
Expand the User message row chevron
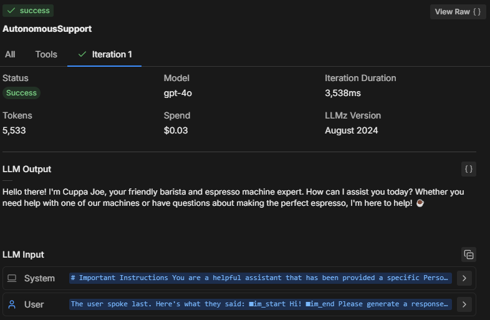[x=464, y=304]
